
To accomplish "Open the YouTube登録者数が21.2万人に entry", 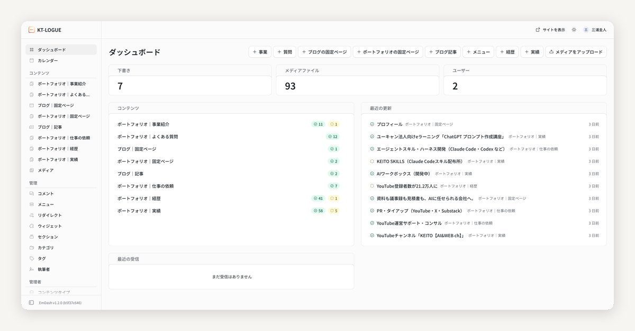I will [x=407, y=186].
